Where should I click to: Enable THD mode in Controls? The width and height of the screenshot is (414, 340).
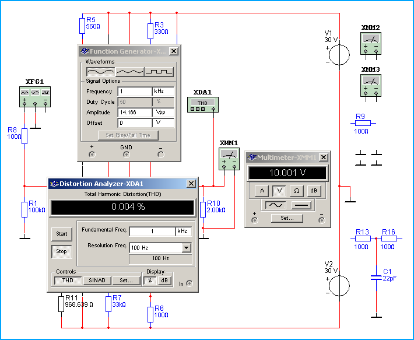click(68, 281)
